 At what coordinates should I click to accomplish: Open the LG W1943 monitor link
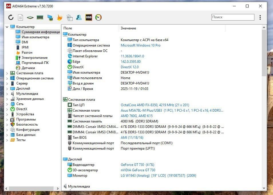159,176
